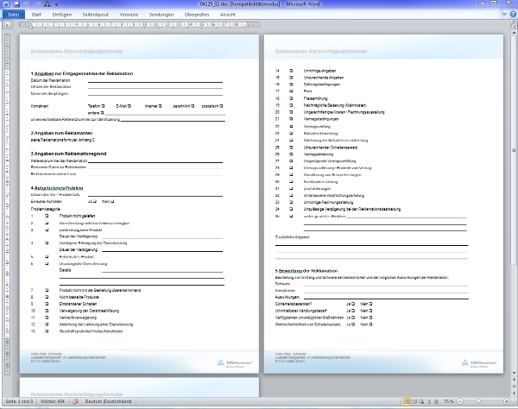Click the Word icon in title bar
This screenshot has height=409, width=518.
click(x=5, y=4)
